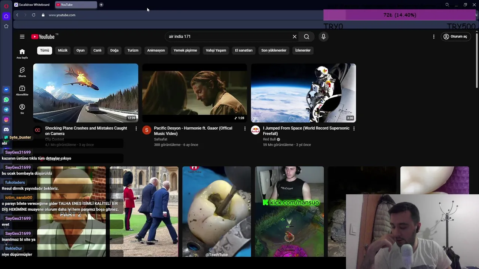Visit the Red Bull channel name link
This screenshot has height=269, width=479.
[269, 139]
